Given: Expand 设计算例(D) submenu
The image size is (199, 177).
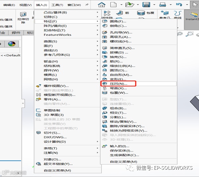Looking at the screenshot, I should point(68,142).
